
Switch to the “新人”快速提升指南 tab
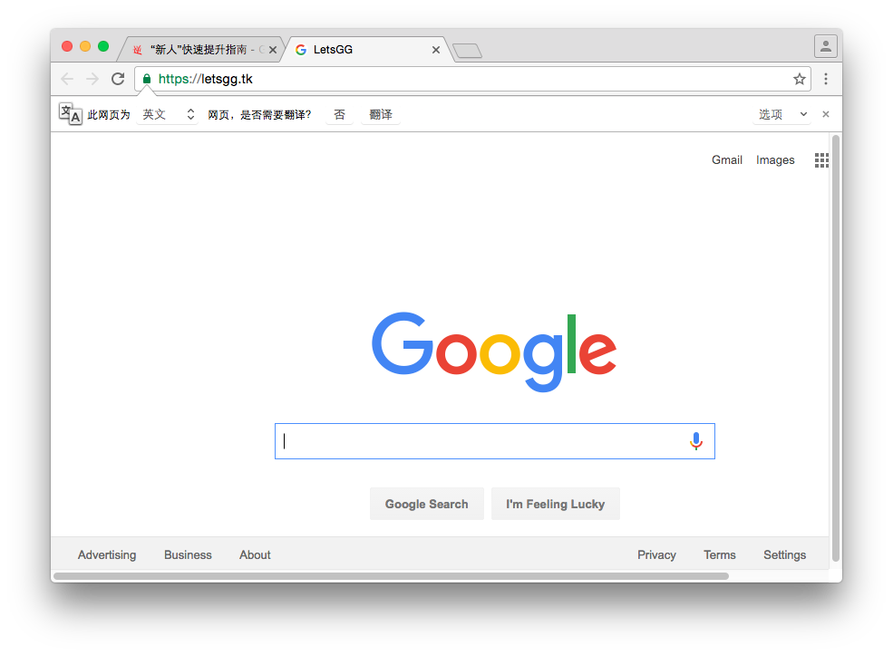[199, 50]
